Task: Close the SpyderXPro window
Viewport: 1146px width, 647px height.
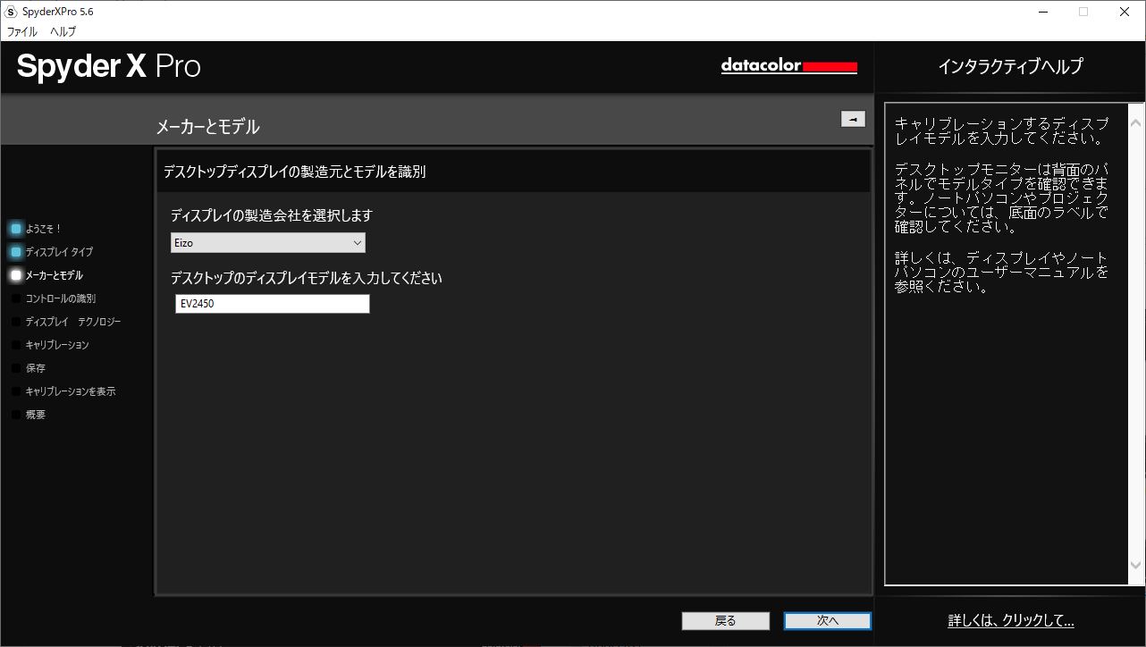Action: pyautogui.click(x=1125, y=12)
